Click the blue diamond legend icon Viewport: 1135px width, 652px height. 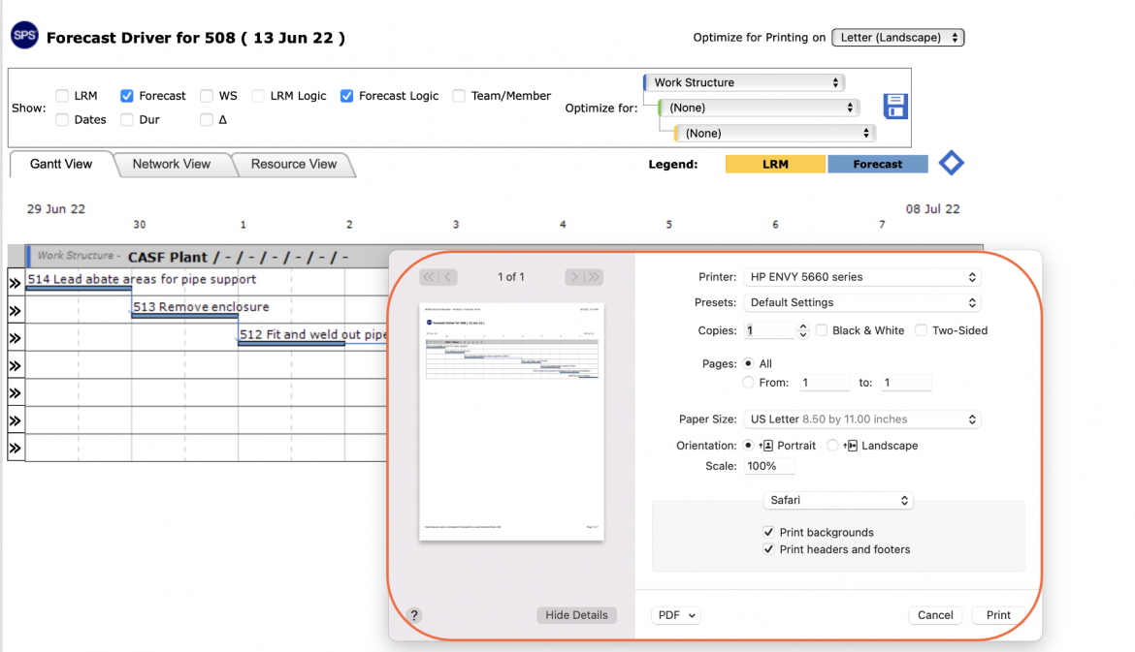click(951, 164)
